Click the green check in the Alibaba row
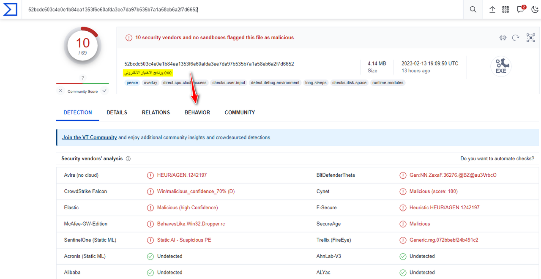The height and width of the screenshot is (279, 541). coord(150,273)
